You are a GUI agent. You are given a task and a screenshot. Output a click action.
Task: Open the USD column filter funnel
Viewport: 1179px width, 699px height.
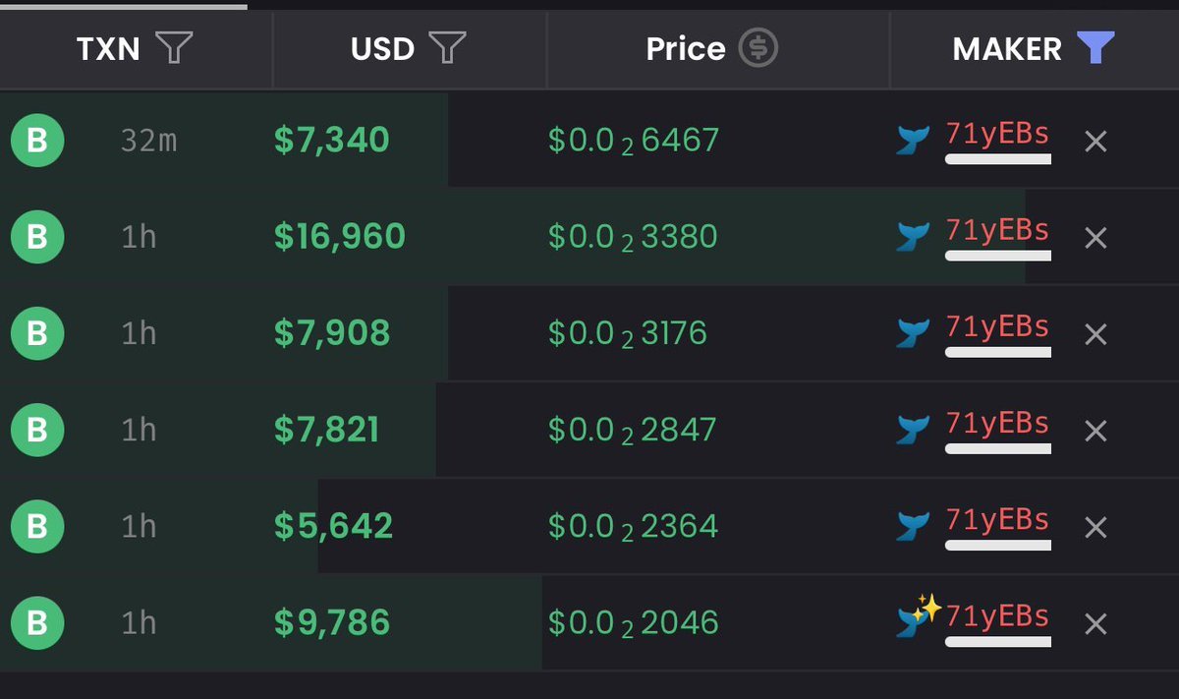tap(447, 48)
